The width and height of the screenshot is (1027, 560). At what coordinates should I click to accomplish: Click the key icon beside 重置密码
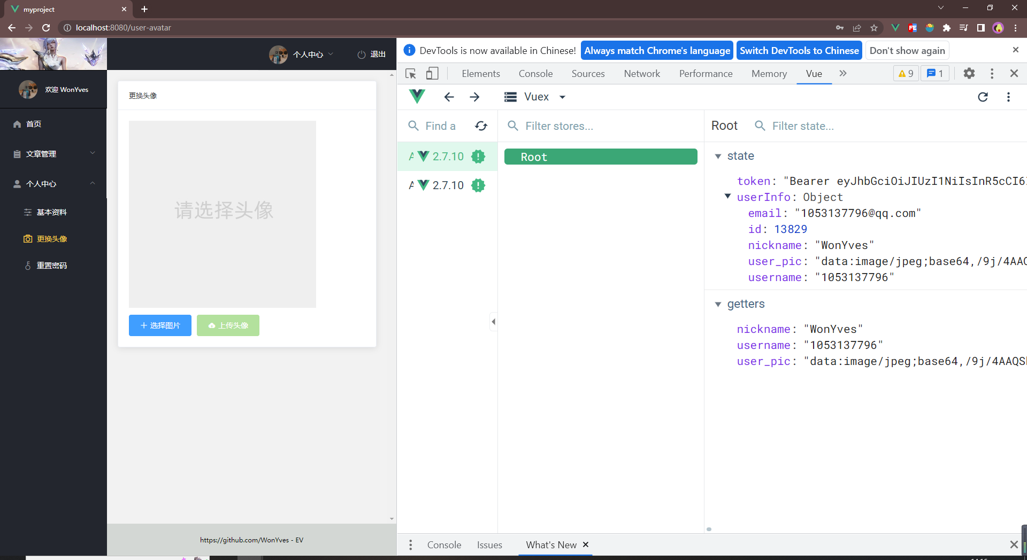[28, 265]
